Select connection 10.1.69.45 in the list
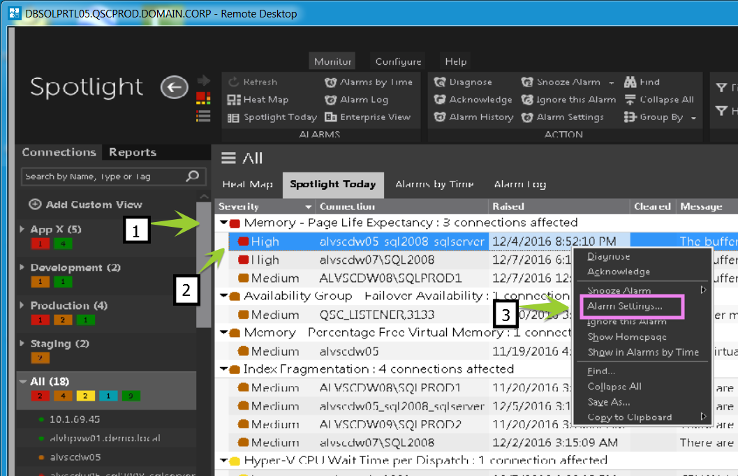This screenshot has height=476, width=738. 75,419
